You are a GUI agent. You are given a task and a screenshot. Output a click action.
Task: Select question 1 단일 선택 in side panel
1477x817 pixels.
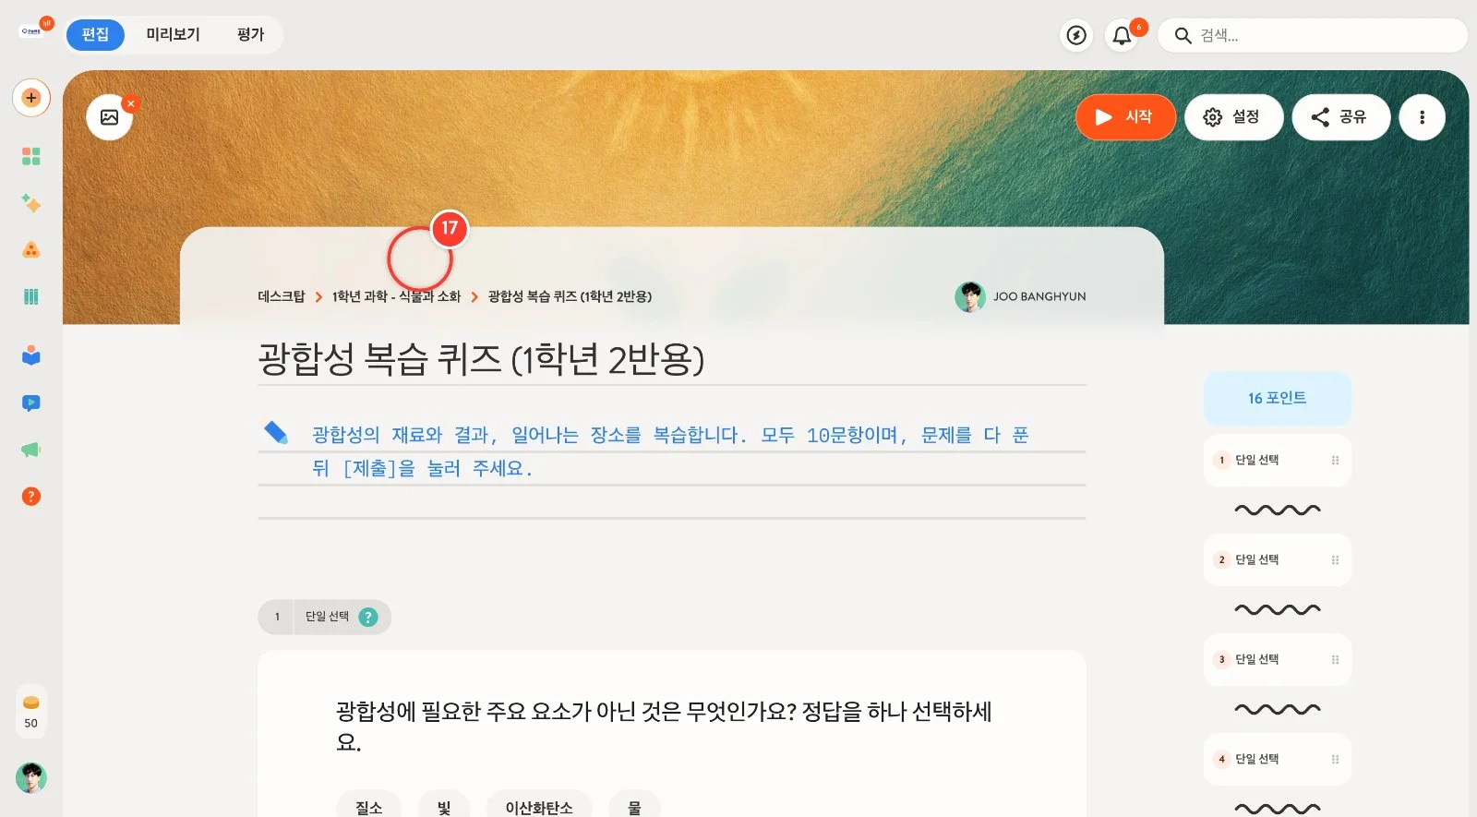pos(1278,460)
